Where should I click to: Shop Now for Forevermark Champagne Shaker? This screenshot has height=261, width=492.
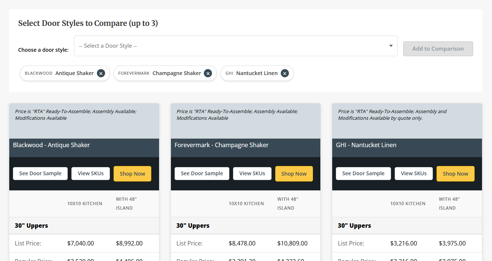294,174
